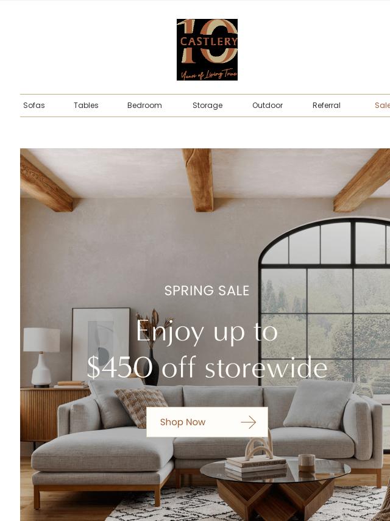Viewport: 390px width, 521px height.
Task: Browse the Outdoor category
Action: coord(268,106)
